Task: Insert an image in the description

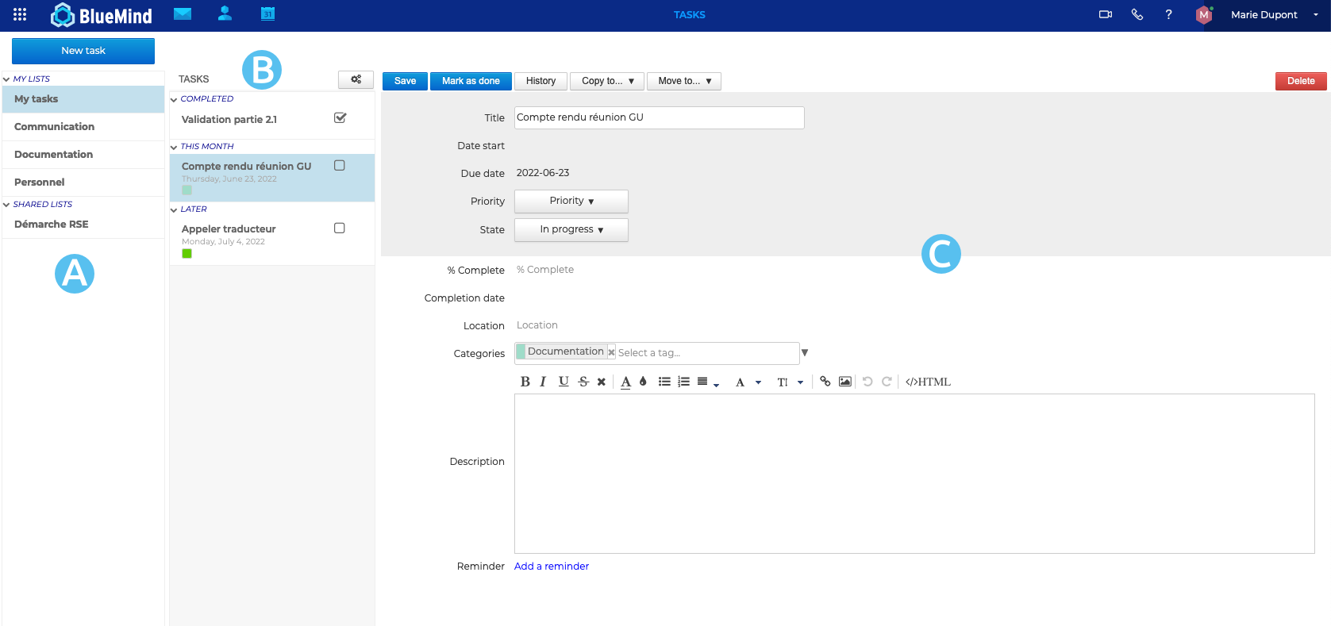Action: 844,382
